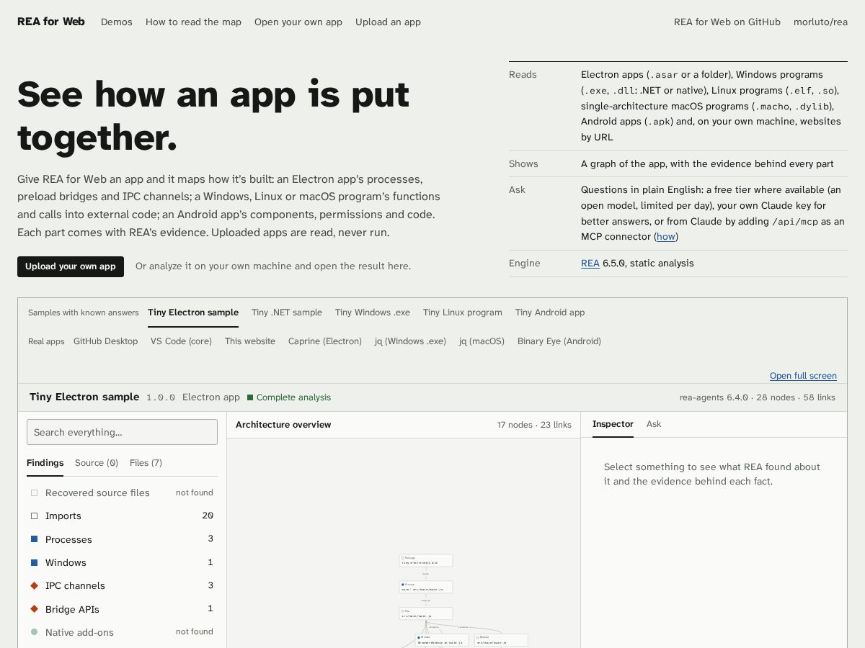Open the morluto/rea link
The image size is (865, 648).
[820, 22]
